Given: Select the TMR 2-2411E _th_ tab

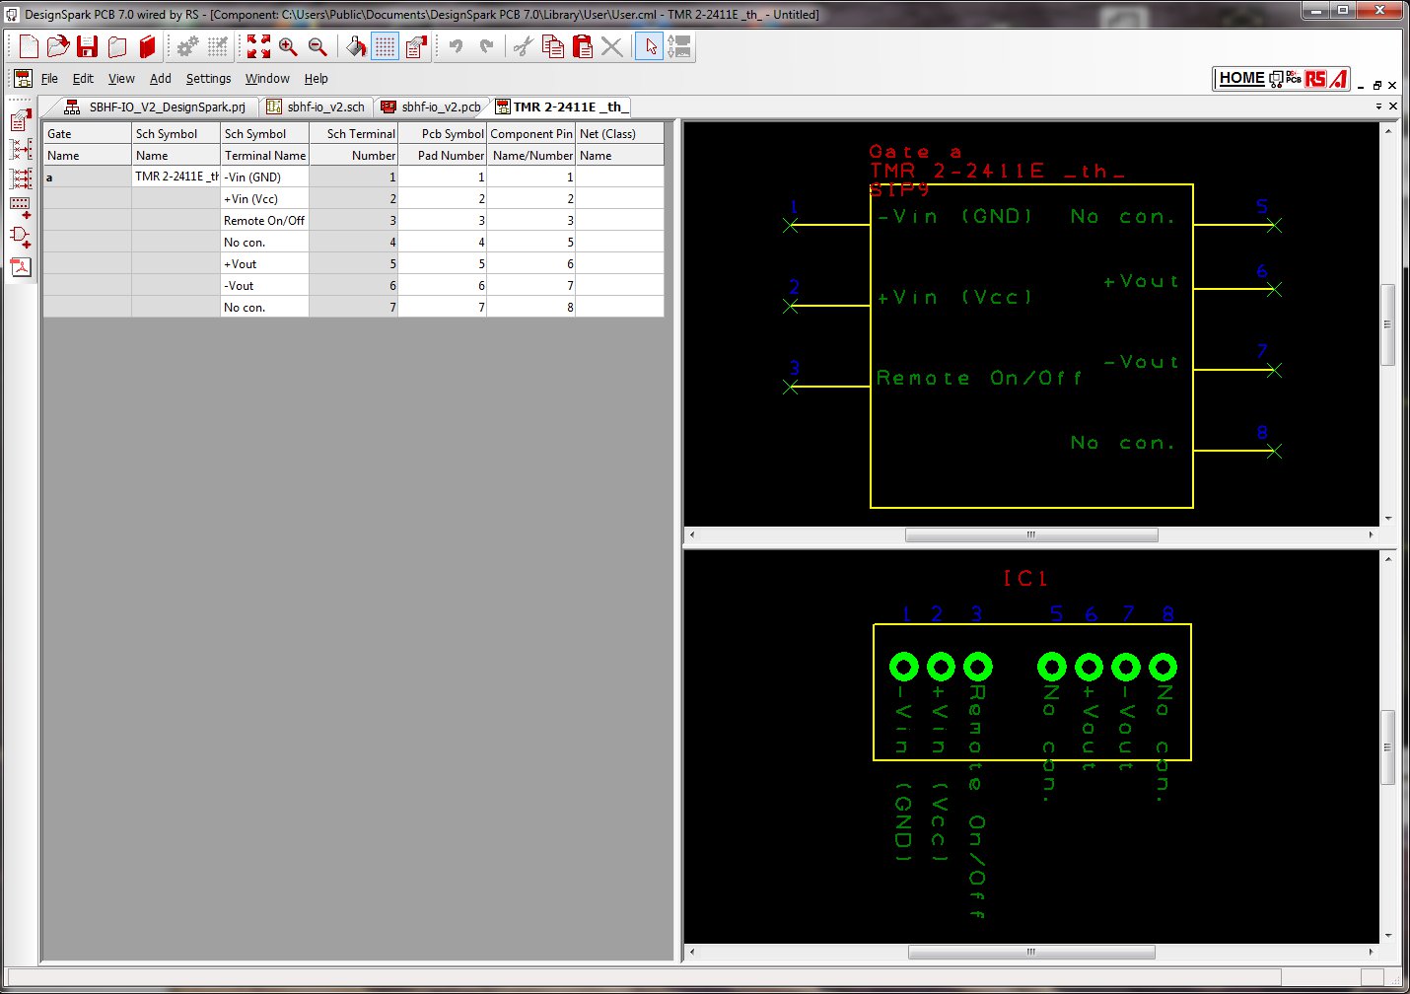Looking at the screenshot, I should [559, 106].
